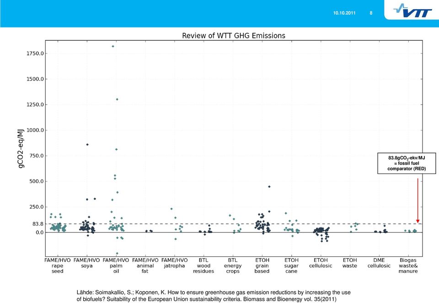The height and width of the screenshot is (303, 439).
Task: Click the 83.8 y-axis tick label
Action: tap(38, 224)
